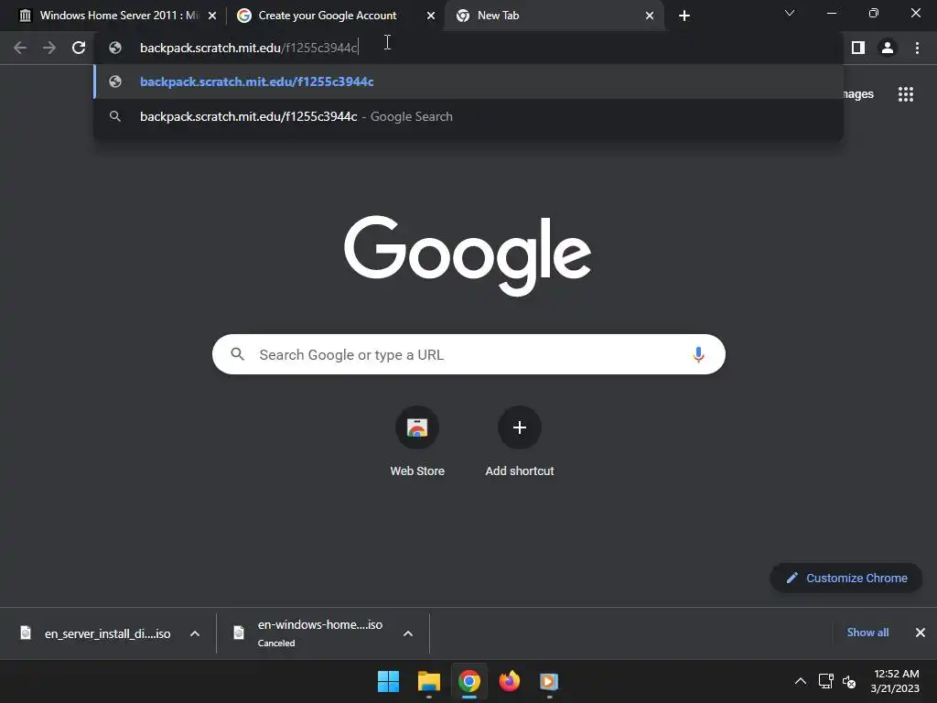
Task: Focus the Search Google or type a URL box
Action: pyautogui.click(x=468, y=354)
